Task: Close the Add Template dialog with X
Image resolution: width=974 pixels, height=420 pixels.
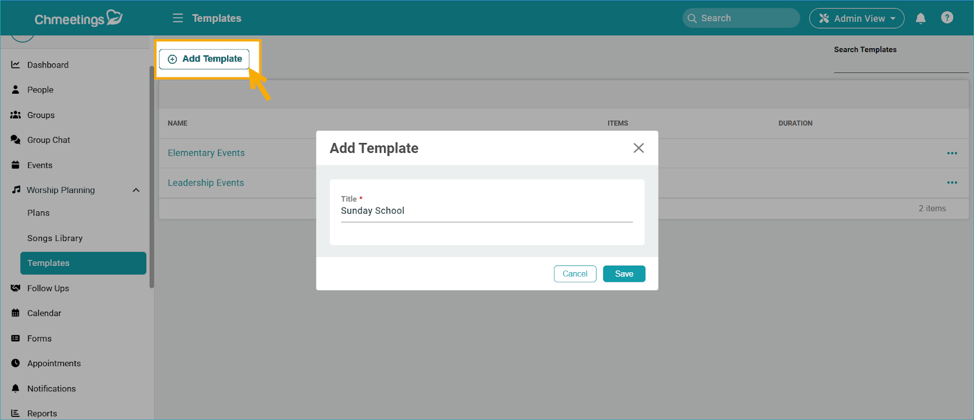Action: tap(639, 148)
